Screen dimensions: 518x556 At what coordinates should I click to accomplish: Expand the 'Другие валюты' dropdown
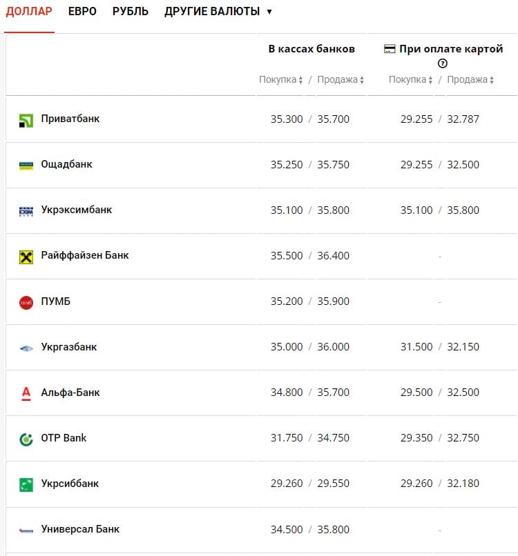pyautogui.click(x=218, y=12)
